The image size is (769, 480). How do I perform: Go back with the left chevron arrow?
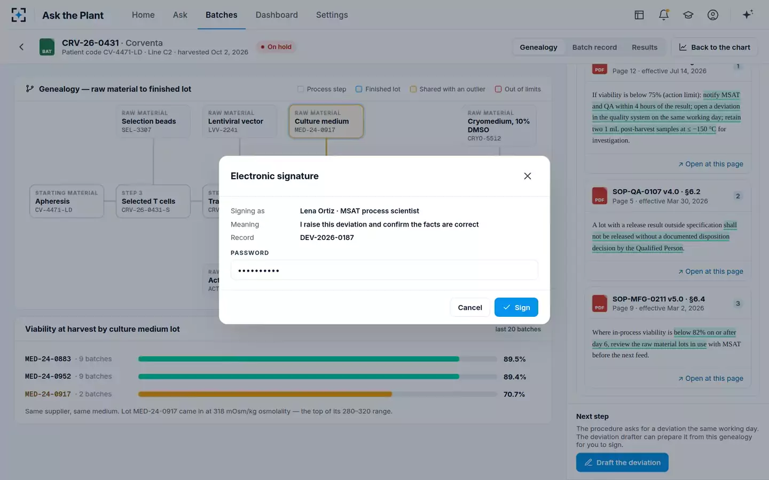[x=21, y=47]
